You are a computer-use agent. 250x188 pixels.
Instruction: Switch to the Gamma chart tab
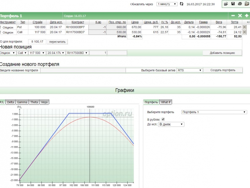click(22, 102)
